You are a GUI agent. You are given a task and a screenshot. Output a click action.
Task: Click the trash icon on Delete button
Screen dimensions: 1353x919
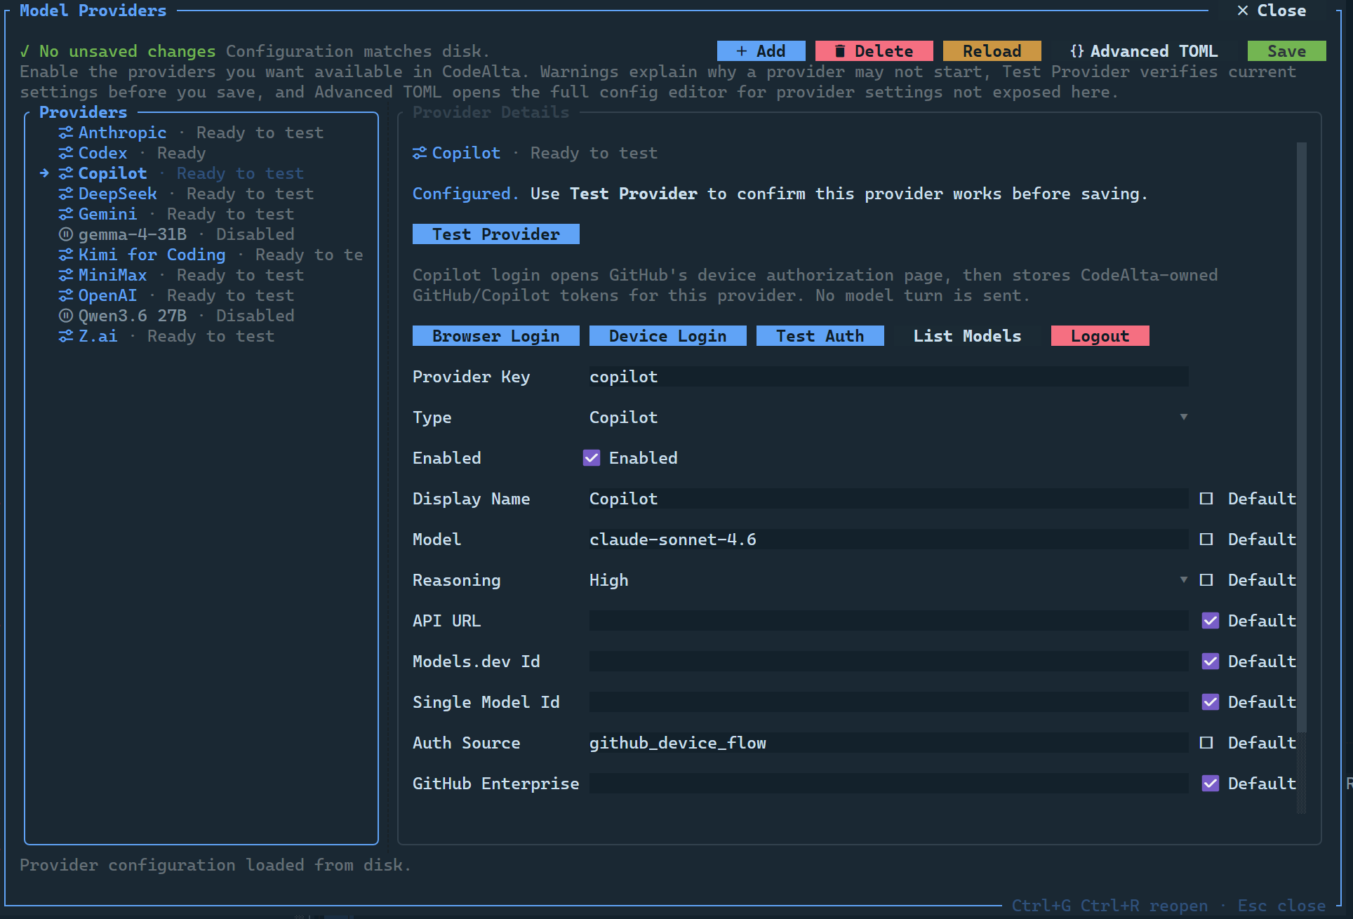(x=839, y=51)
